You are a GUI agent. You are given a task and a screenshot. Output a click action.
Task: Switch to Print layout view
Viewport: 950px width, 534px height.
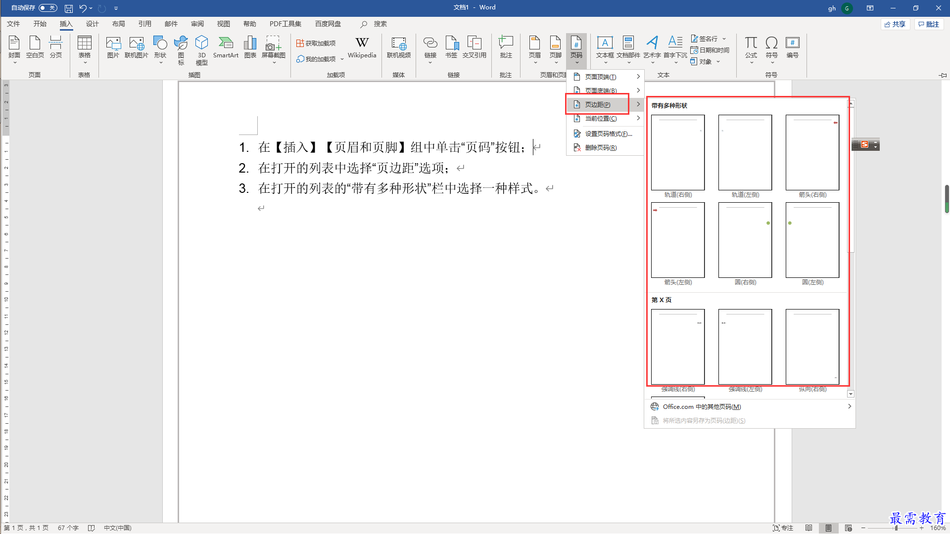click(828, 528)
